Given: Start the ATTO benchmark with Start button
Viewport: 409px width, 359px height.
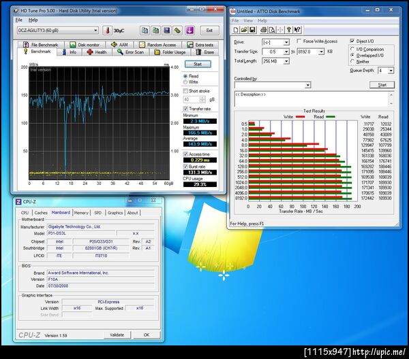Looking at the screenshot, I should coord(382,85).
